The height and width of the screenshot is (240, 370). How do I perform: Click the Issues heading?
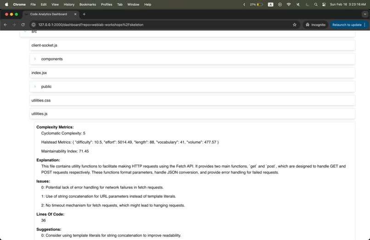[x=43, y=181]
